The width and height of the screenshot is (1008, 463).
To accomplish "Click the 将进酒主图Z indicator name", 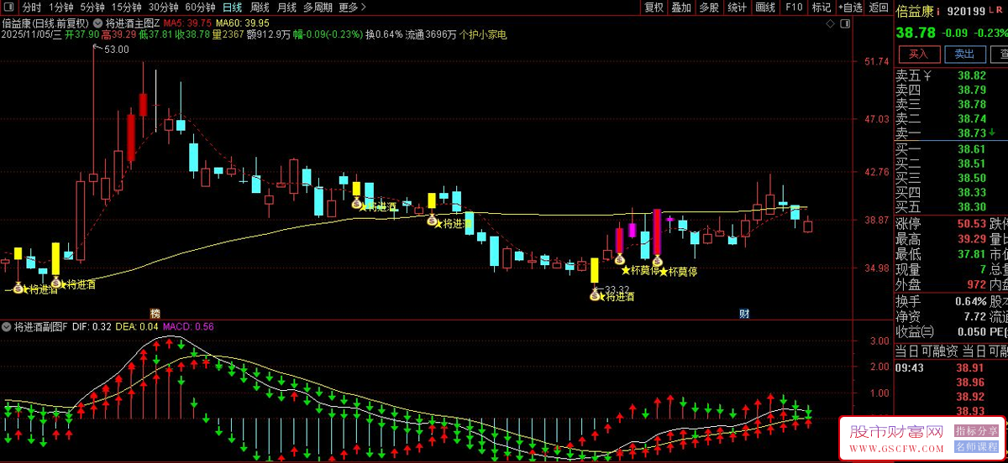I will tap(133, 23).
